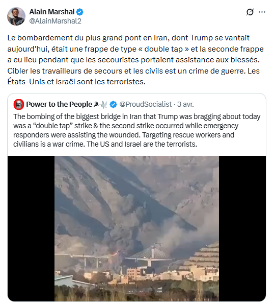Screen dimensions: 274x305
Task: Open the three-dot more options menu
Action: point(262,12)
